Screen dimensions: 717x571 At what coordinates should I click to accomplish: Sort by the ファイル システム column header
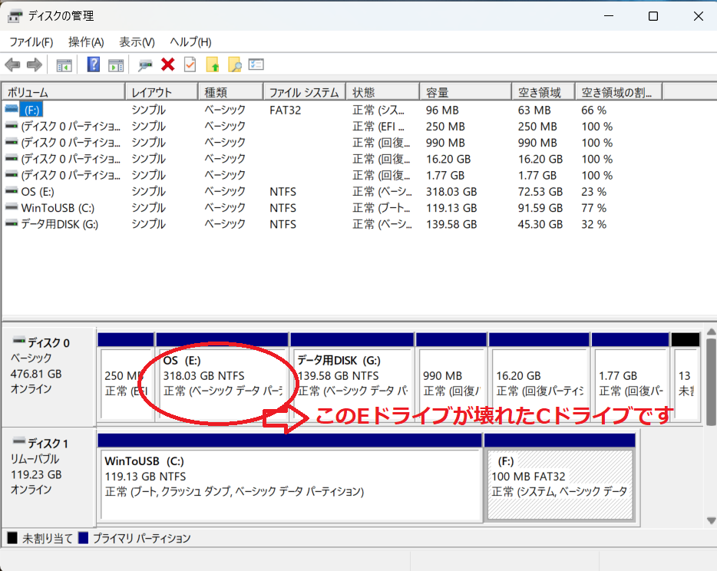pyautogui.click(x=303, y=92)
